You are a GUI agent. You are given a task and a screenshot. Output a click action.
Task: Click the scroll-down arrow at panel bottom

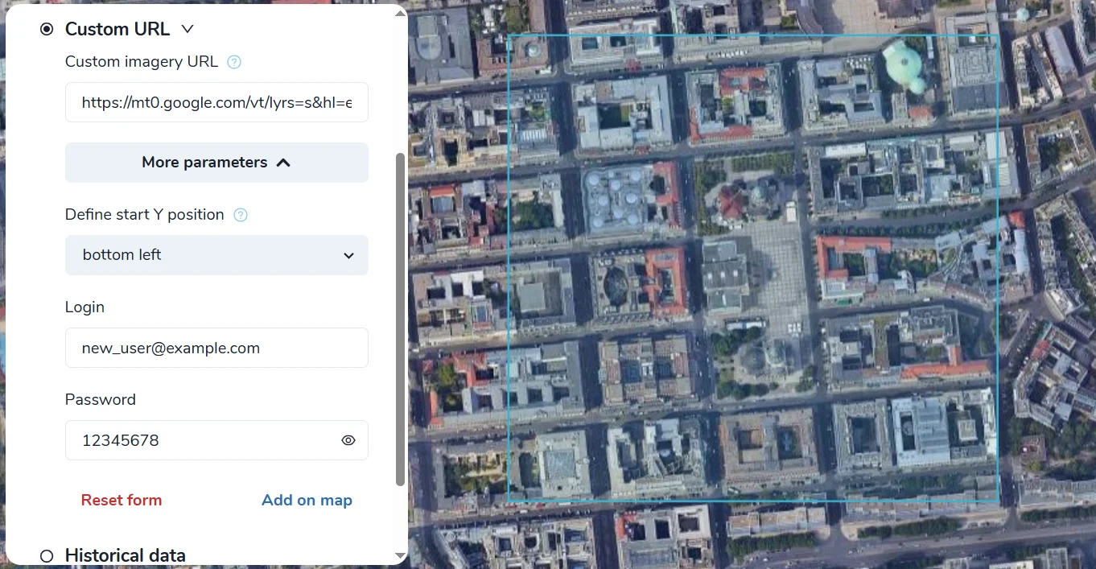point(401,556)
